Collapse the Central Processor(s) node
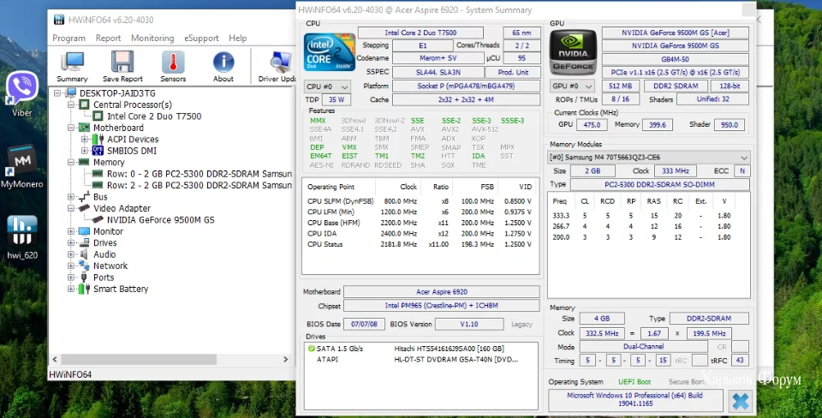Viewport: 822px width, 418px height. pos(71,104)
